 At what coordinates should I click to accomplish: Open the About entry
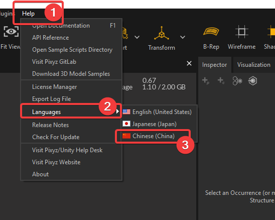coord(71,174)
